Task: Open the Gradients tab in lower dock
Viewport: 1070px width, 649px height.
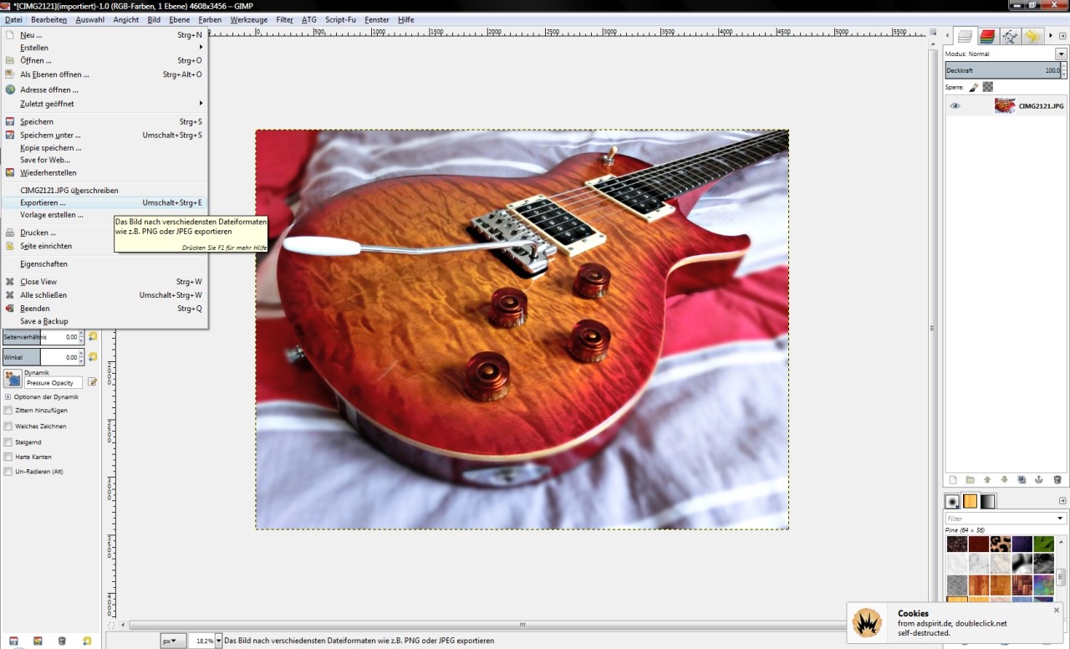Action: coord(988,501)
